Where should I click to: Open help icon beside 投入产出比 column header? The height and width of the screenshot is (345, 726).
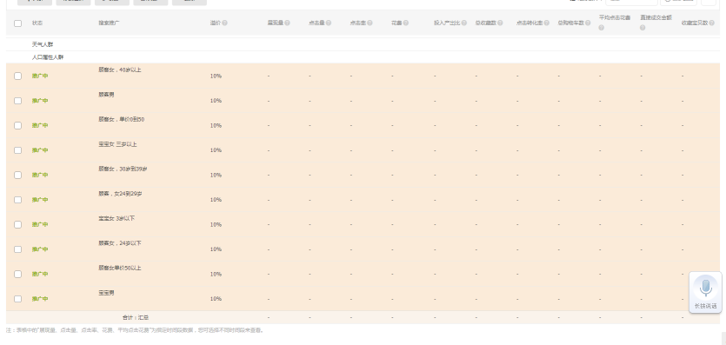(x=464, y=23)
